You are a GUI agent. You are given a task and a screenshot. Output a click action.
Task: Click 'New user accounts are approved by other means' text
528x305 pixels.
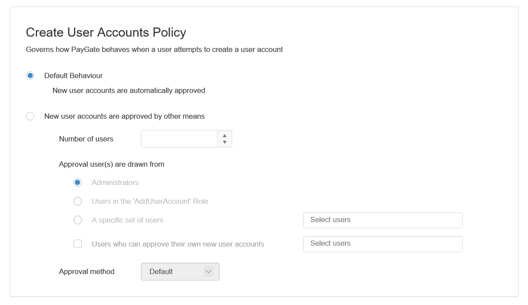pyautogui.click(x=124, y=117)
